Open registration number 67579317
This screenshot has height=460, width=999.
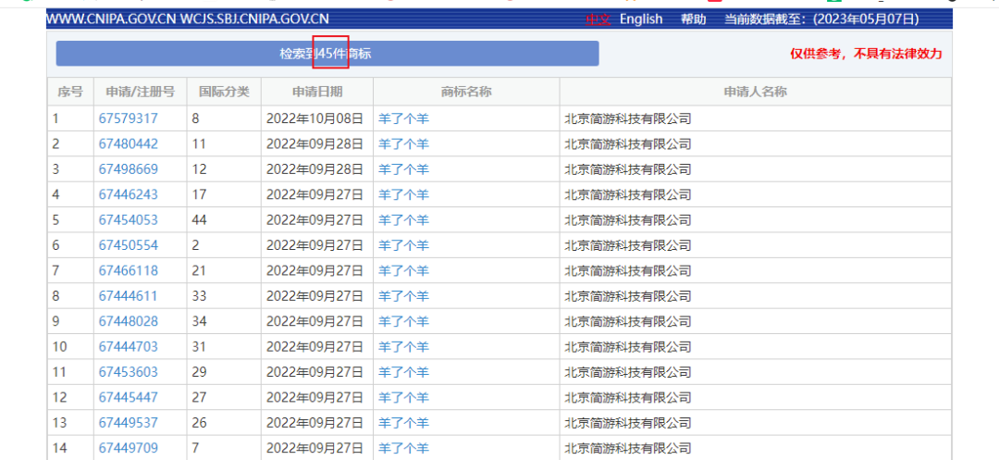pos(128,118)
